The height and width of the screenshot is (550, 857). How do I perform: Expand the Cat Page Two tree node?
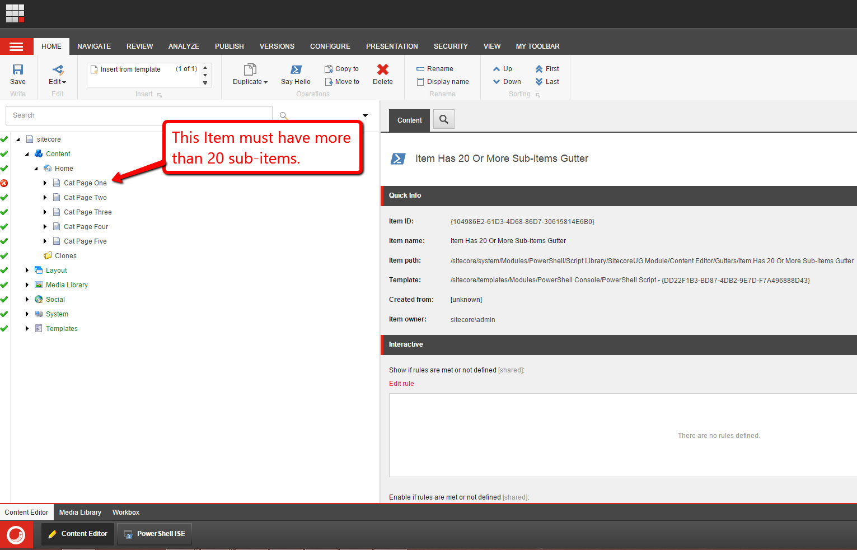[45, 198]
